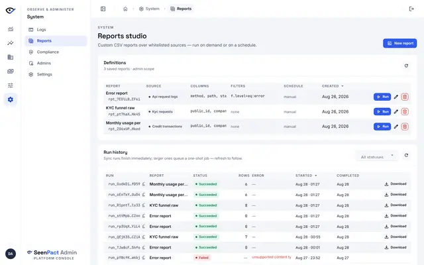Image resolution: width=424 pixels, height=265 pixels.
Task: Select the System gear icon in rail
Action: (11, 99)
